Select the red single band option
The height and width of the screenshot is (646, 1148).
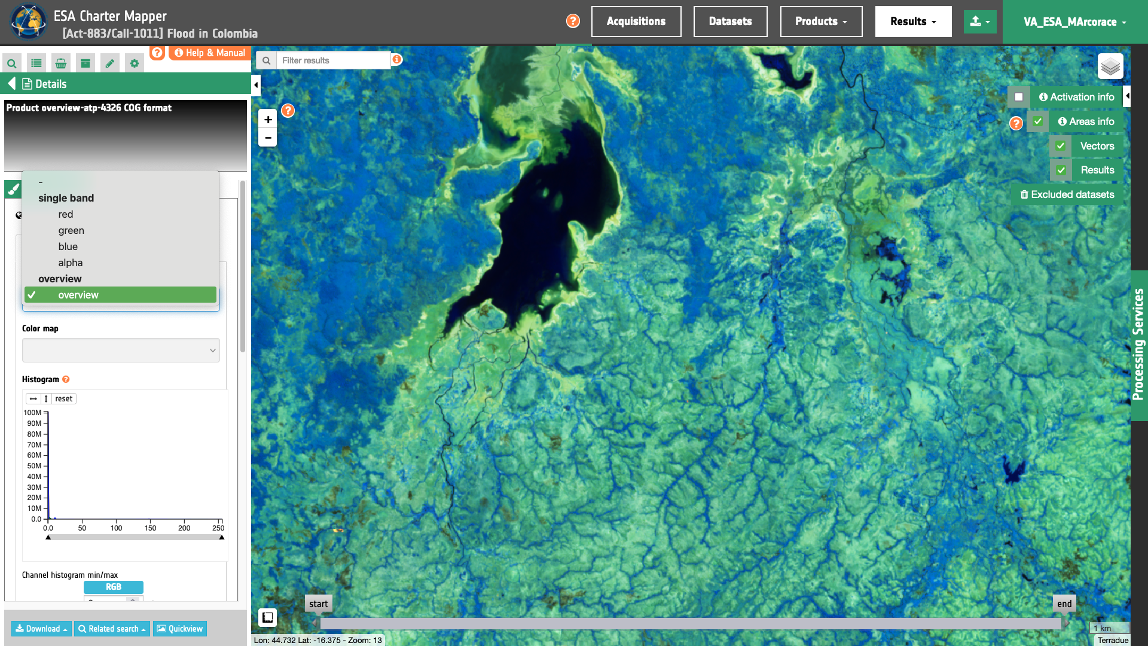point(120,214)
